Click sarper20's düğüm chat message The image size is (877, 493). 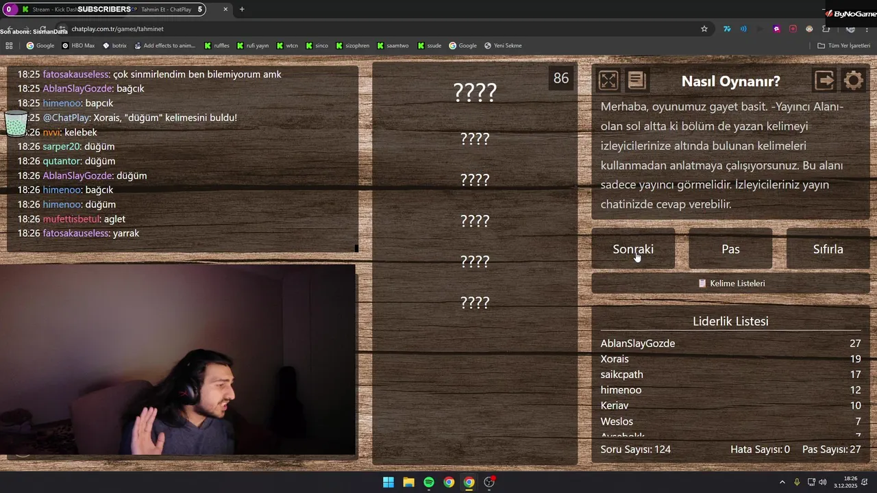click(x=66, y=147)
